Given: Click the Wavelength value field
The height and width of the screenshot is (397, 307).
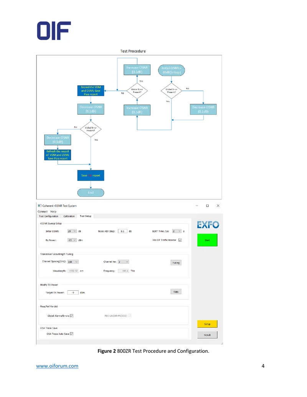Looking at the screenshot, I should point(73,271).
